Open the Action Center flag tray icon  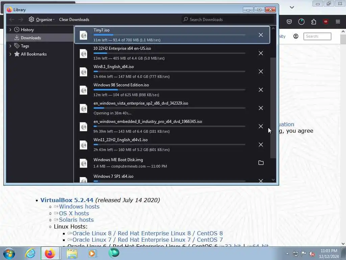[303, 254]
